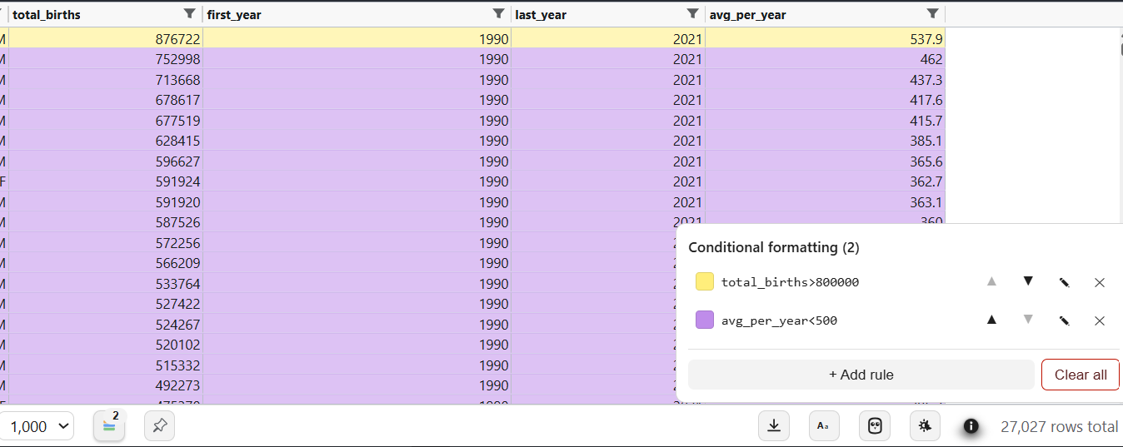
Task: Select the cell with value 587526
Action: [106, 222]
